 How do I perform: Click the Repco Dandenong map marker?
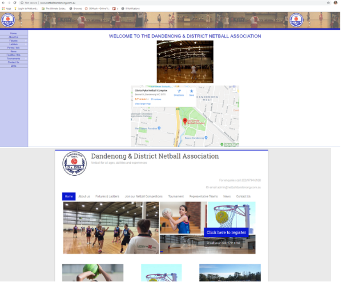point(206,138)
